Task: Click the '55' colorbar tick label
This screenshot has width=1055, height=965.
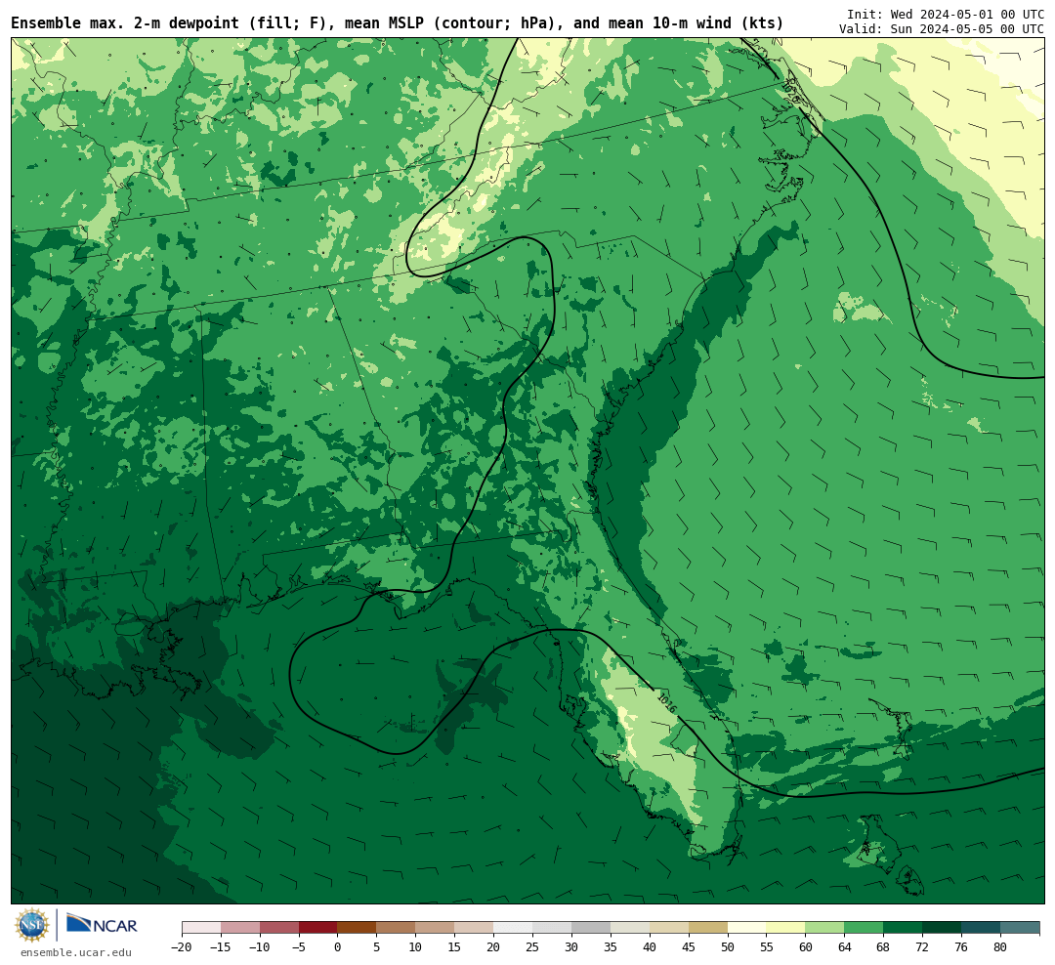Action: (x=767, y=947)
